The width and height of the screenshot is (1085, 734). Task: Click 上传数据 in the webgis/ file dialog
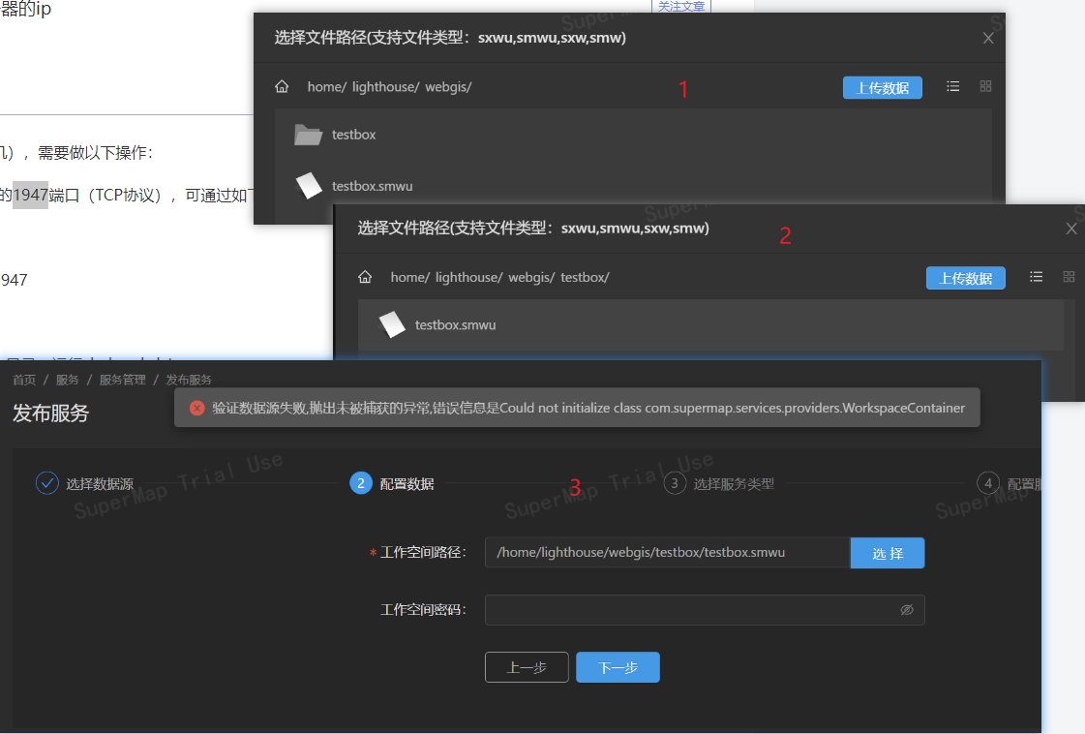click(x=883, y=88)
